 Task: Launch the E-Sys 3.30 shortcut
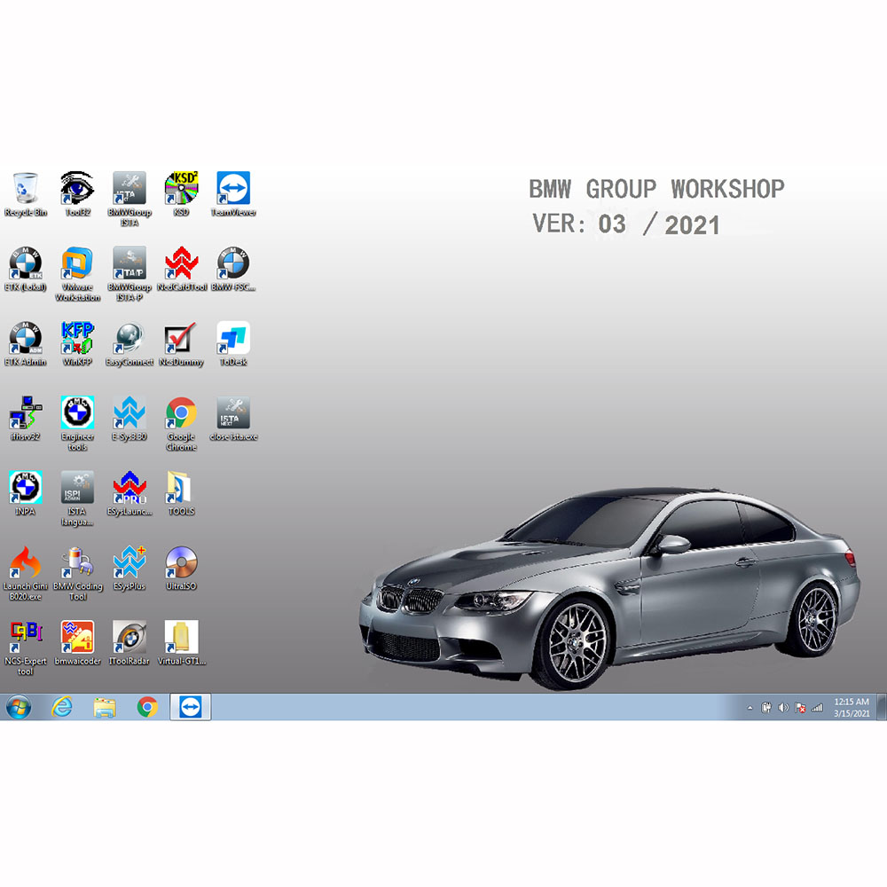coord(130,419)
